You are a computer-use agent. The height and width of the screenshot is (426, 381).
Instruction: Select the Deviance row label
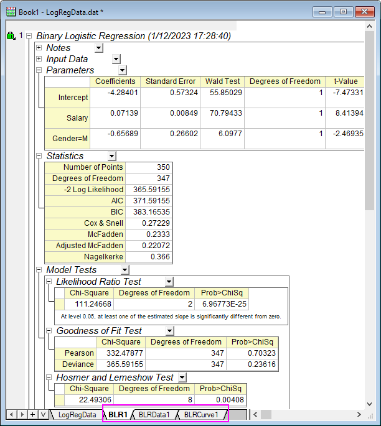(x=75, y=364)
